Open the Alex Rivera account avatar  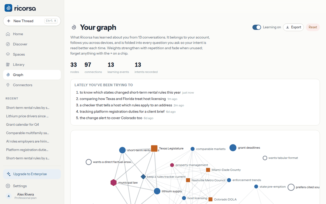coord(8,196)
